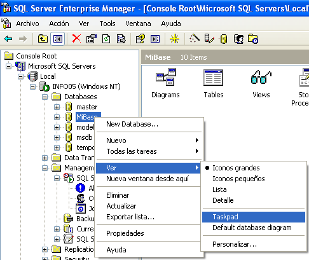Click the Up one level toolbar icon
This screenshot has width=309, height=260.
tap(43, 39)
